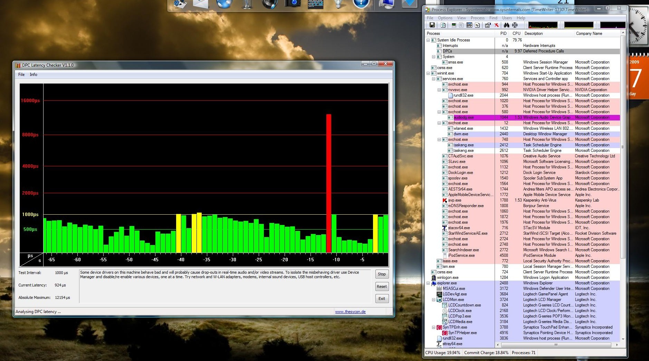
Task: Click the Save icon in Process Explorer toolbar
Action: 432,25
